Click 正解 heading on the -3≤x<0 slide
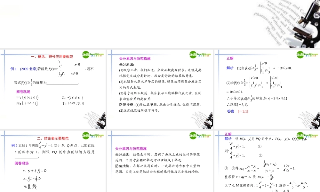320x192 pixels. [230, 58]
